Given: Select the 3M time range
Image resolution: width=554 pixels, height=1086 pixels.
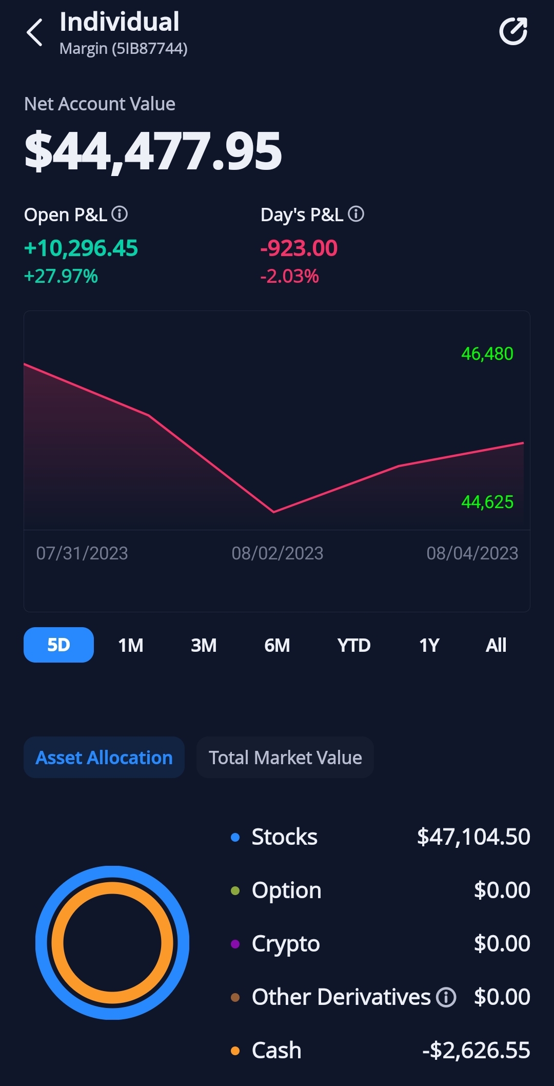Looking at the screenshot, I should pos(204,645).
